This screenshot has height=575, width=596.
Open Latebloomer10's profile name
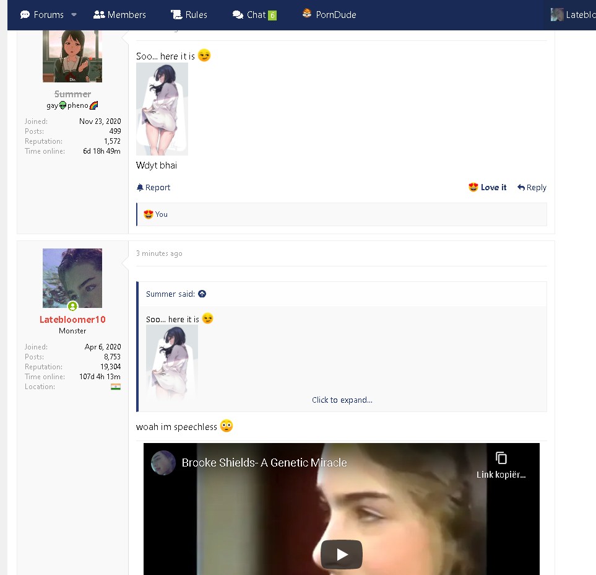tap(72, 320)
